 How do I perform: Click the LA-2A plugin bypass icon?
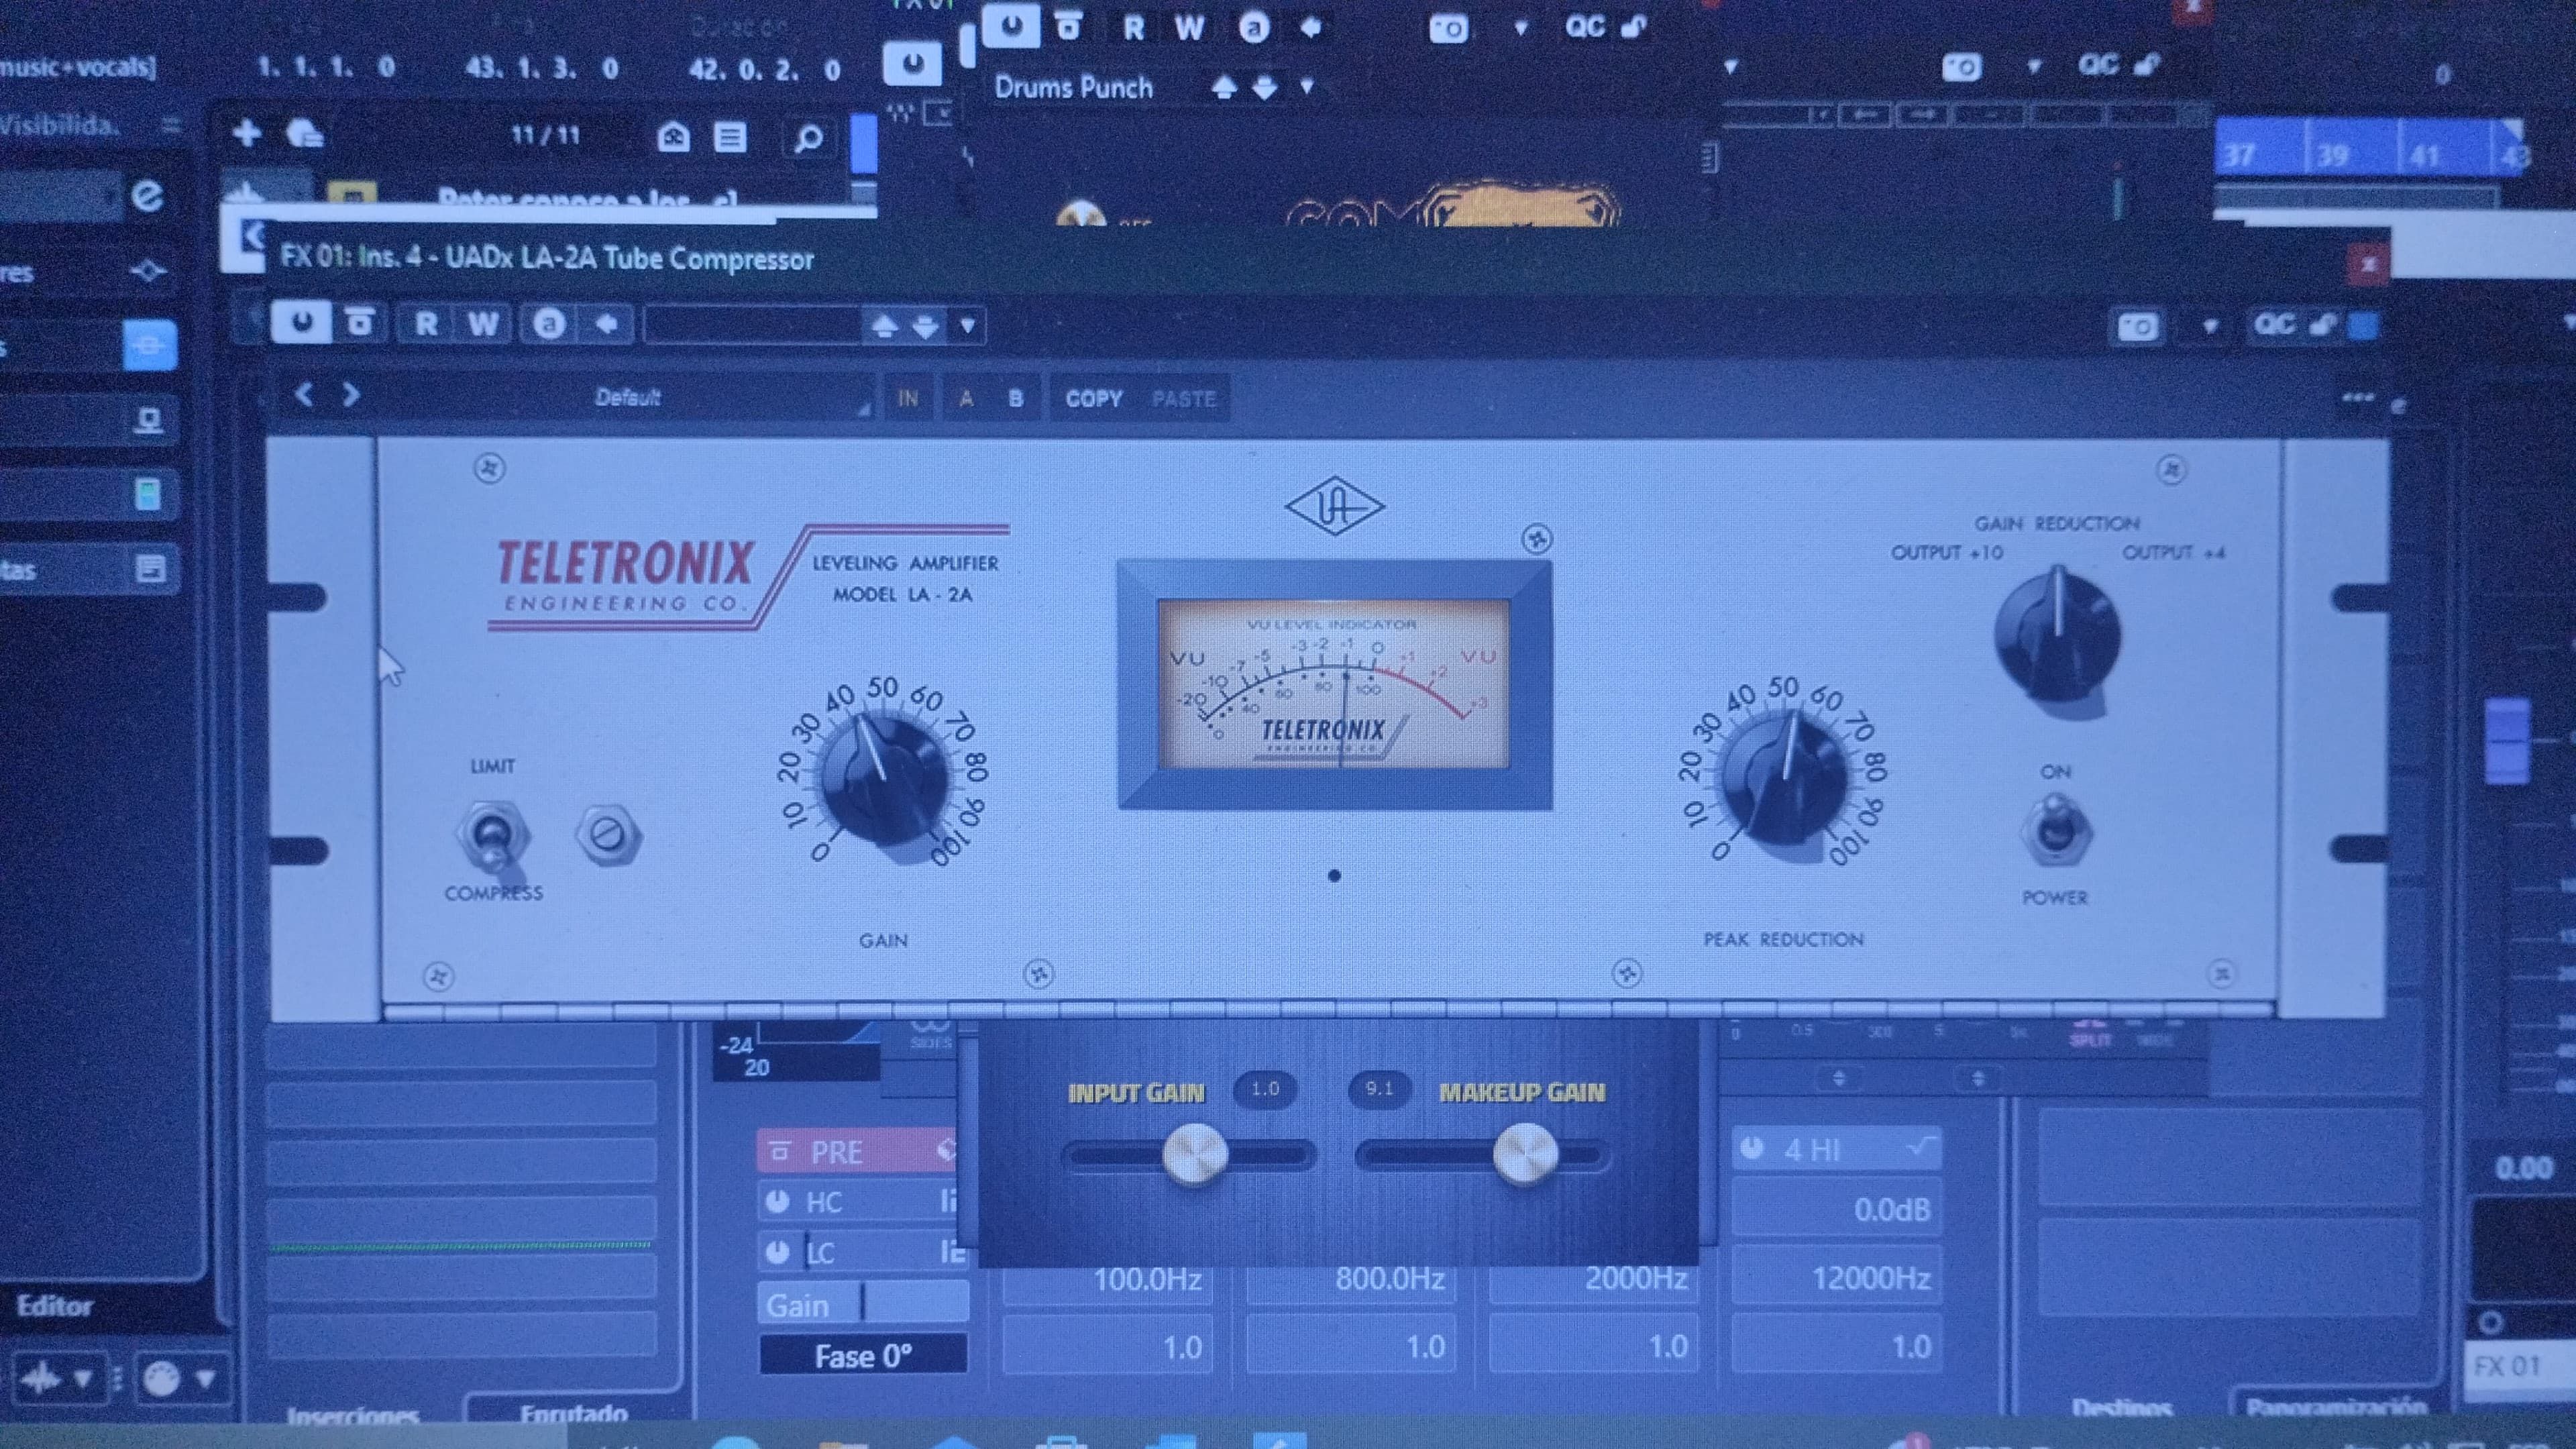point(359,324)
